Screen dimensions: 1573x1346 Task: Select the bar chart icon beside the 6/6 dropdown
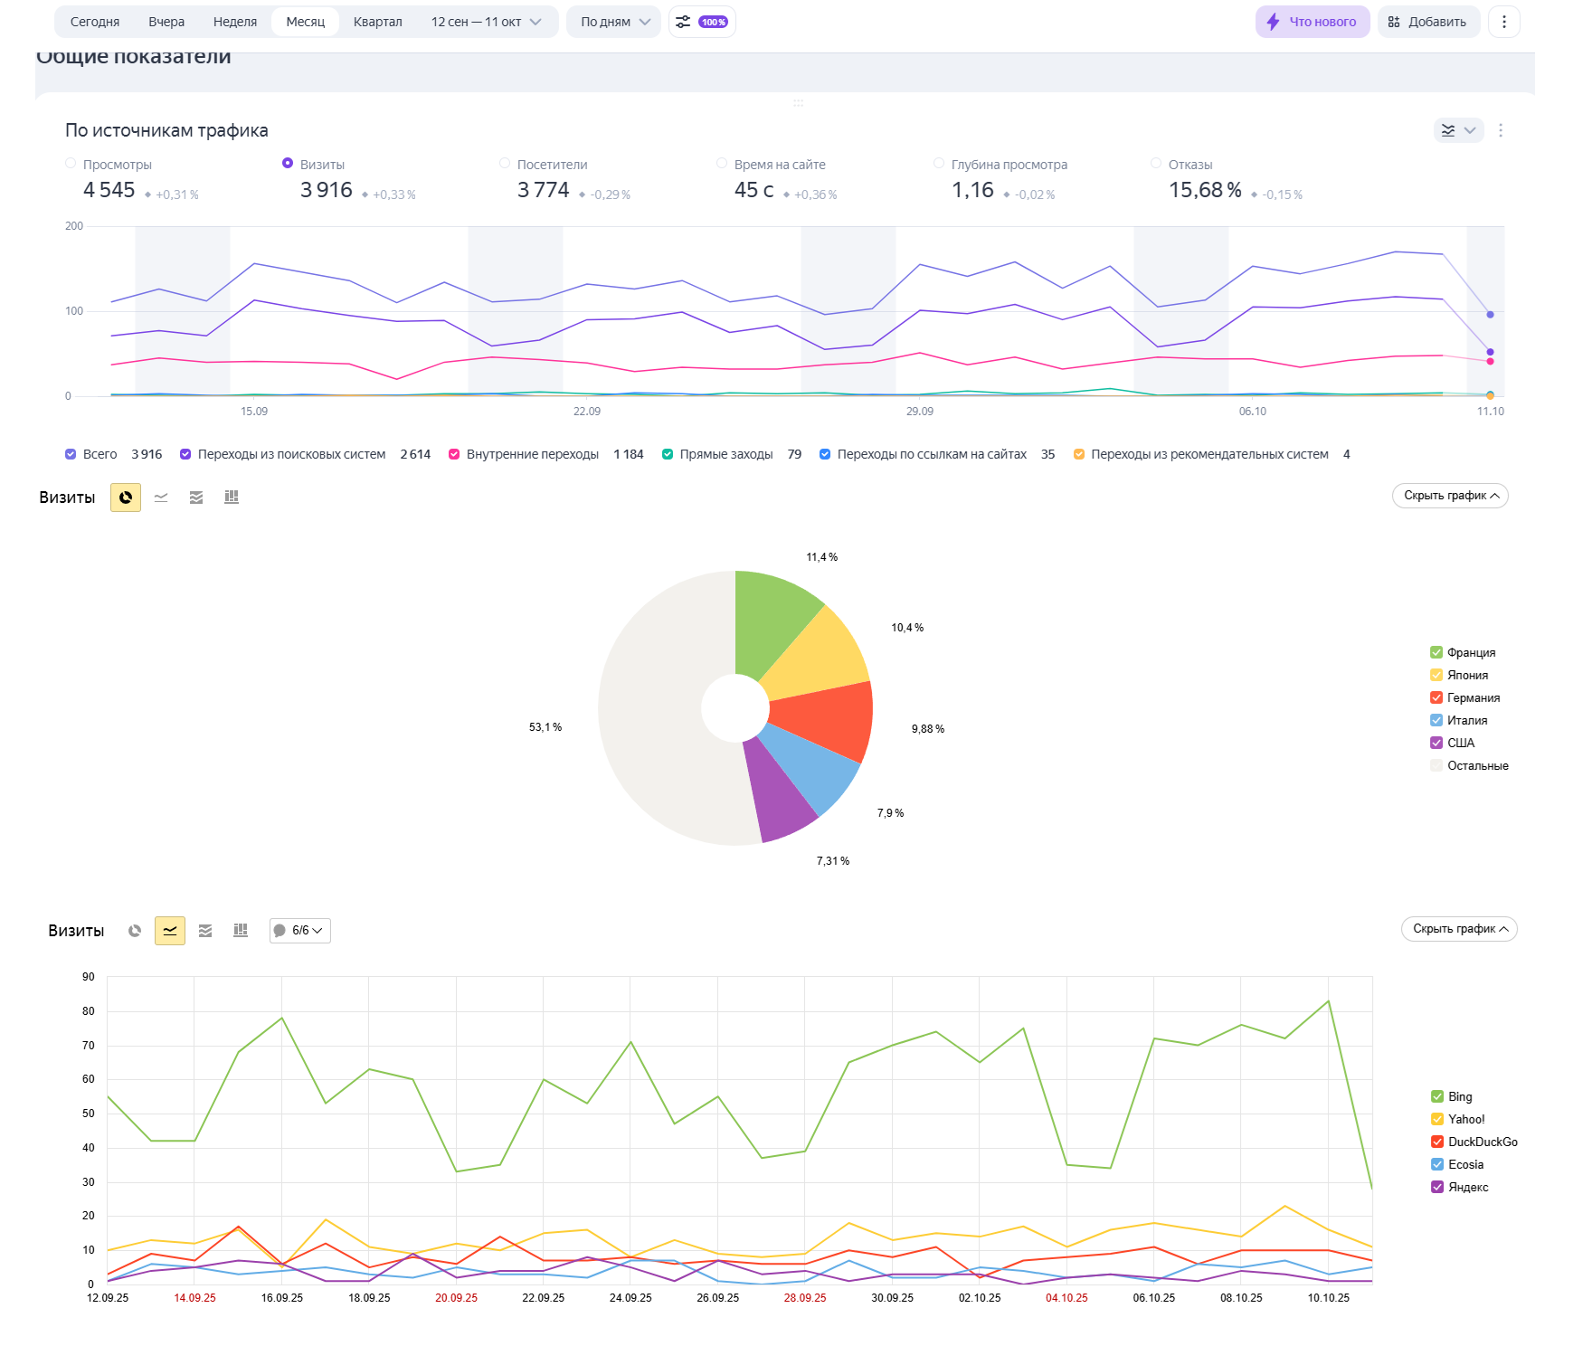pyautogui.click(x=241, y=931)
